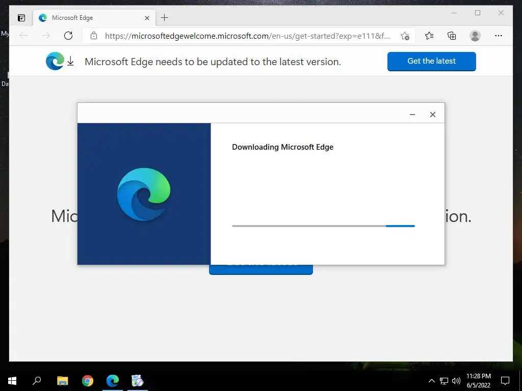Open the notification center
The width and height of the screenshot is (522, 391).
click(x=505, y=381)
